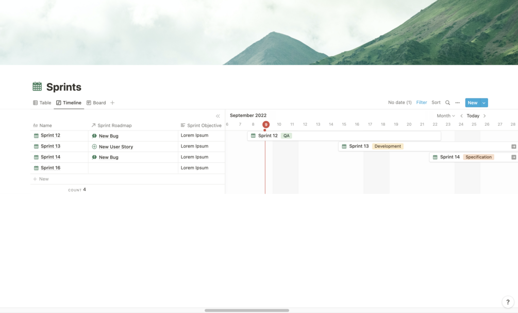Click the Sprints page calendar icon
The image size is (518, 313).
(x=37, y=87)
